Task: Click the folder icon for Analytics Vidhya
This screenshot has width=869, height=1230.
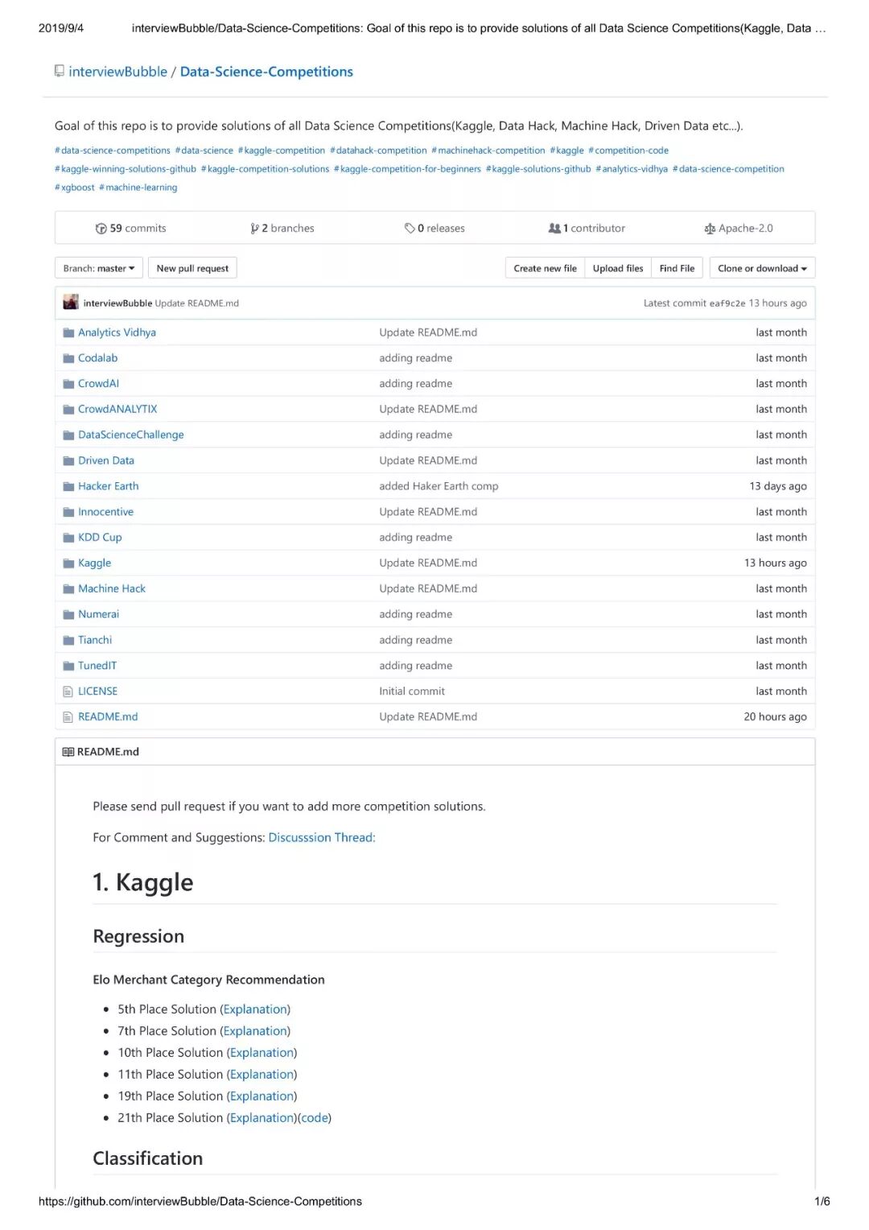Action: point(68,332)
